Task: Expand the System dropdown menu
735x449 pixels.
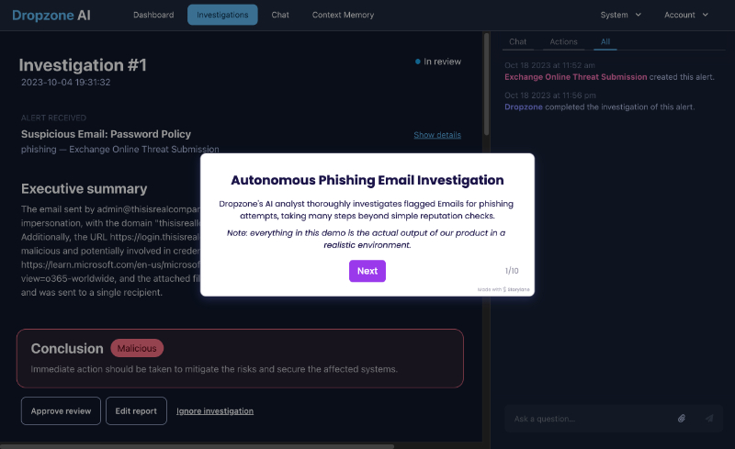Action: [x=621, y=15]
